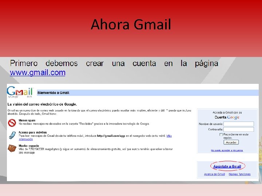Click the Acceso para móviles heading
The width and height of the screenshot is (262, 196).
click(33, 132)
